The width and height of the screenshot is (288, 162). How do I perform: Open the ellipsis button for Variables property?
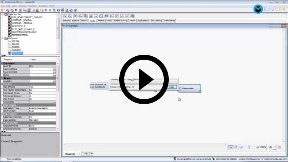click(54, 81)
